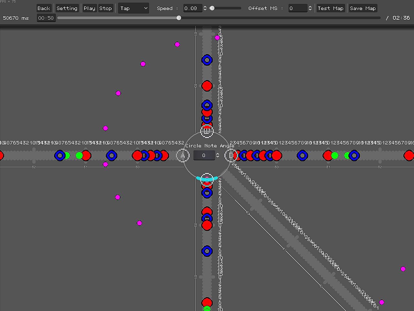Click the bottom receptor with cyan arc
This screenshot has height=311, width=414.
207,179
